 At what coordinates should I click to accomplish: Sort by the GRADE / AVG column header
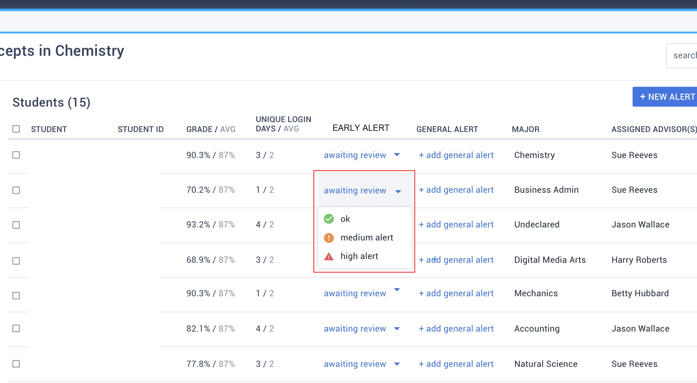coord(211,129)
